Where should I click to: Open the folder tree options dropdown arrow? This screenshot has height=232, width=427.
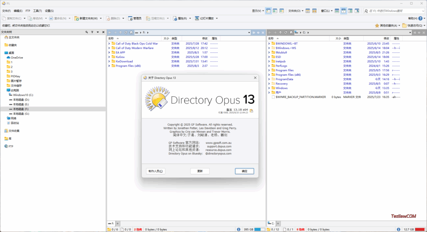coord(98,32)
